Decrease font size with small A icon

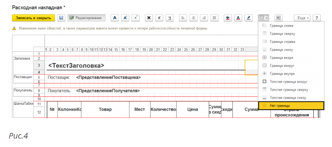pyautogui.click(x=136, y=18)
